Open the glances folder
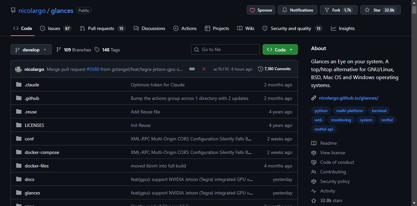This screenshot has width=417, height=206. click(32, 193)
